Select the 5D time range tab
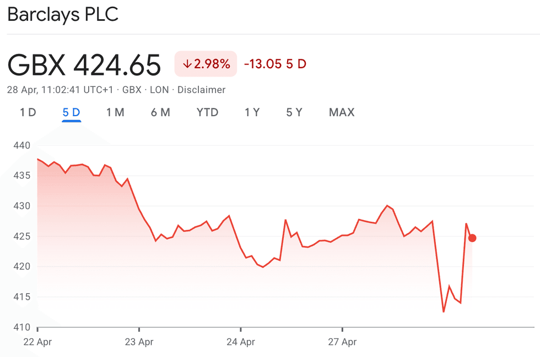This screenshot has height=357, width=540. click(72, 112)
